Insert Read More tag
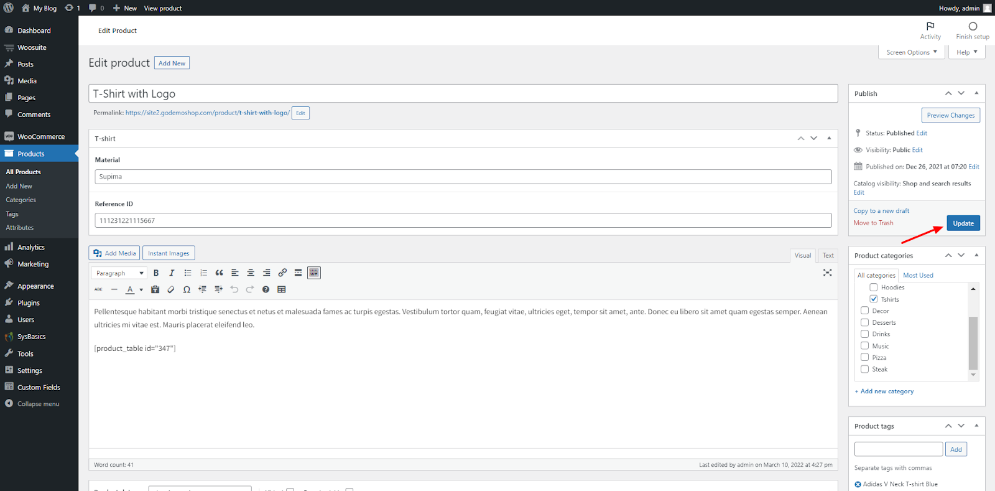 point(298,273)
